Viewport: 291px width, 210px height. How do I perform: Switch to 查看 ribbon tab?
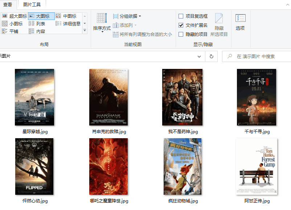tap(8, 4)
